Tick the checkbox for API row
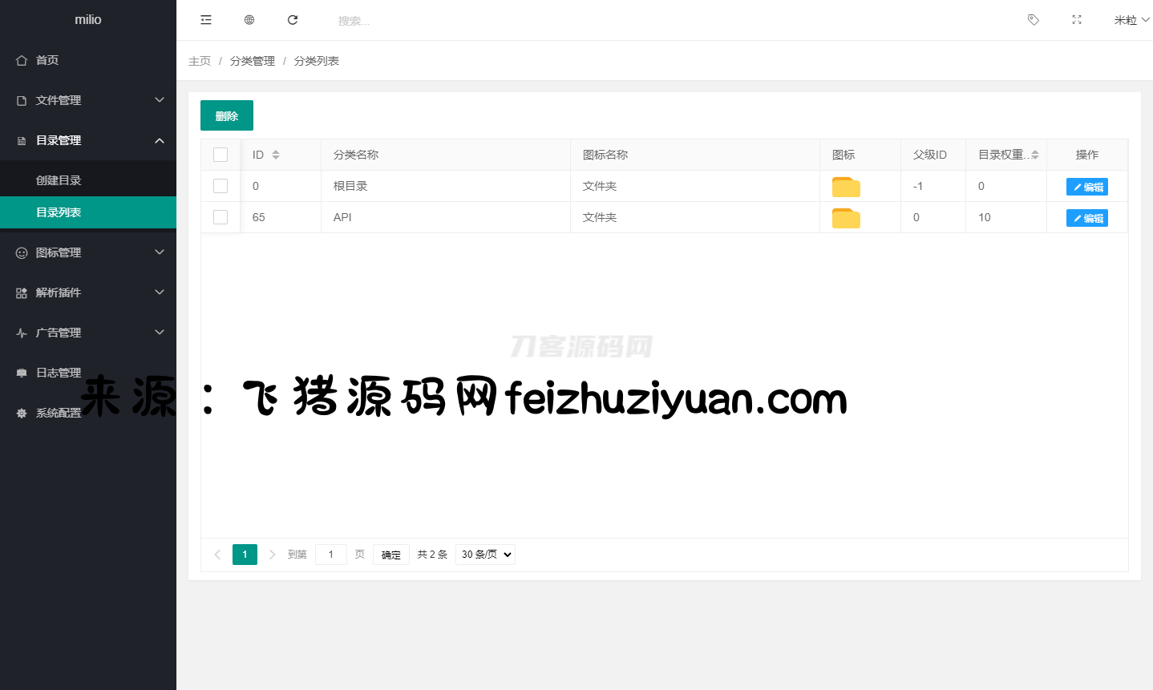Viewport: 1153px width, 690px height. (x=220, y=217)
